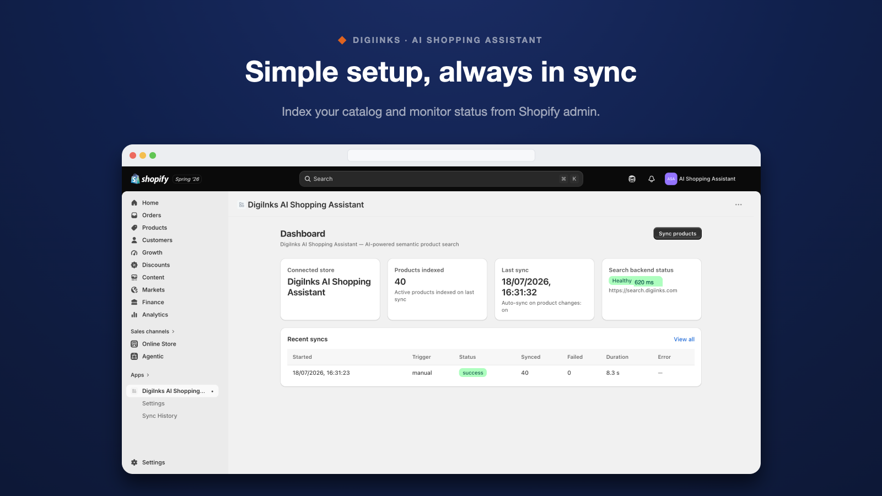This screenshot has width=882, height=496.
Task: Click the ASA account avatar
Action: click(x=671, y=179)
